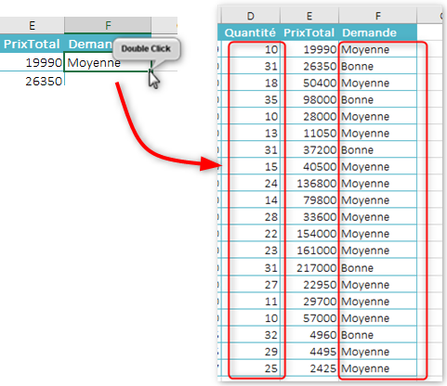
Task: Click Bonne in the 26350 row of right table
Action: [377, 66]
